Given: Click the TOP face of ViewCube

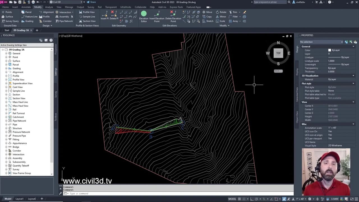Looking at the screenshot, I should [x=278, y=53].
